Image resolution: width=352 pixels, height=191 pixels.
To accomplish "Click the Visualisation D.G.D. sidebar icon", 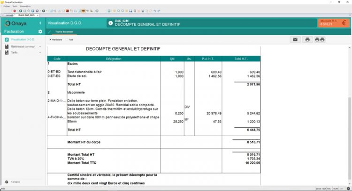I will [7, 40].
